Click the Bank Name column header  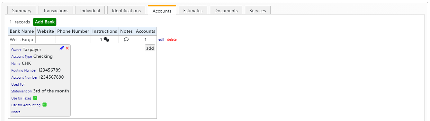[x=22, y=31]
